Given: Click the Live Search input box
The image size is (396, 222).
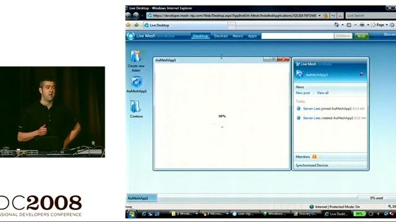Looking at the screenshot, I should (371, 15).
